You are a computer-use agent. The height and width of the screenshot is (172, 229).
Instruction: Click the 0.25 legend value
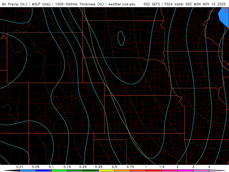(83, 167)
